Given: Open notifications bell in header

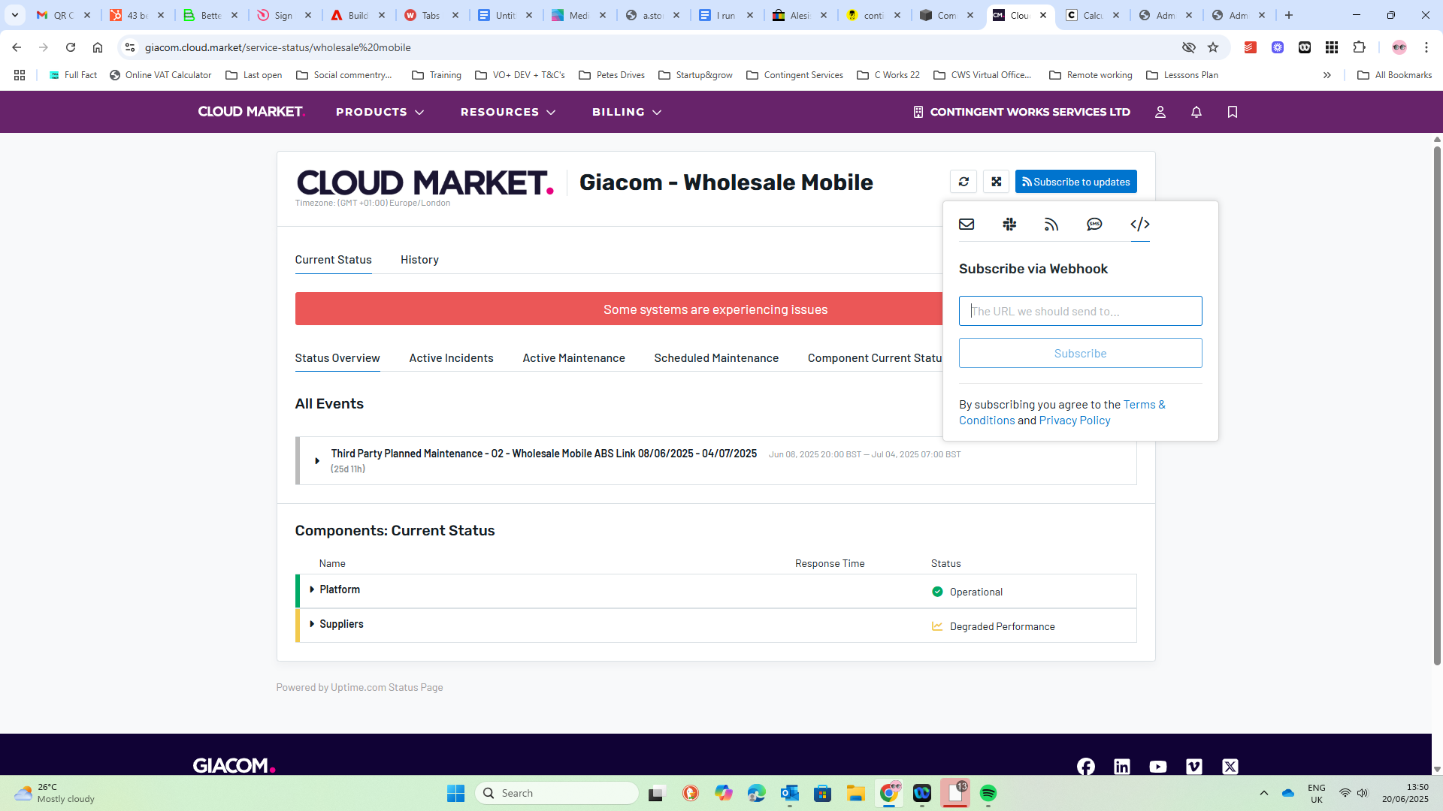Looking at the screenshot, I should (1196, 112).
